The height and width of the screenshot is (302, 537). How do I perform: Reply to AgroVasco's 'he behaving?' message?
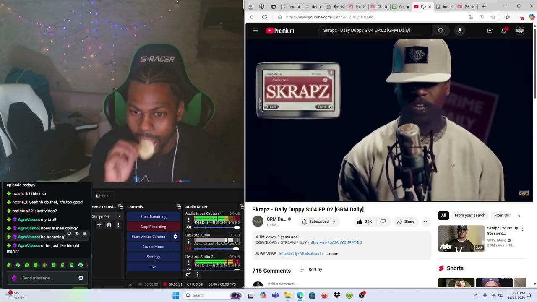click(x=77, y=234)
